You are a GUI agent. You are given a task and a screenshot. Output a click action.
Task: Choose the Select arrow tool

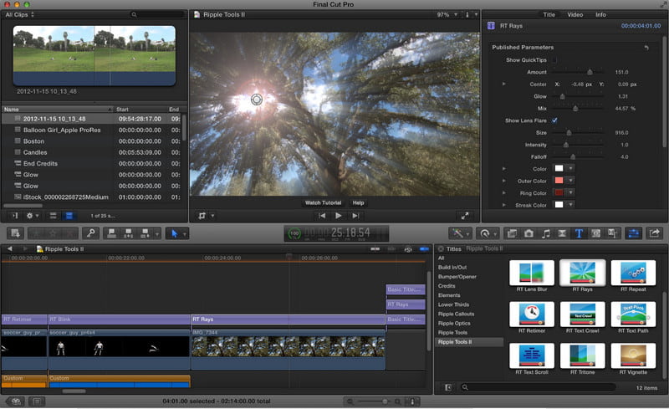[175, 233]
